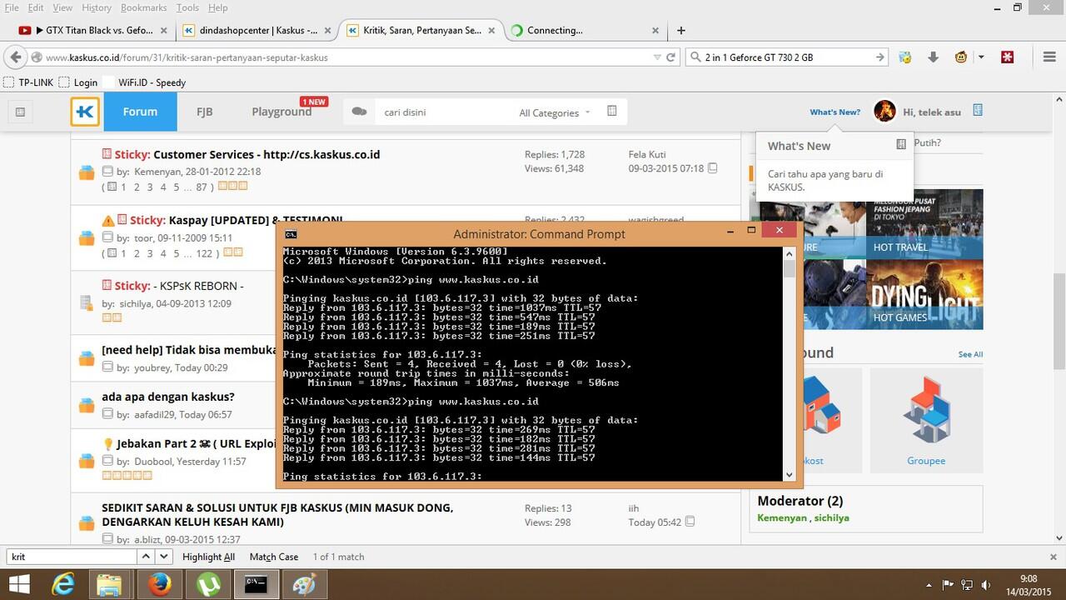
Task: Click the find-bar previous match arrow
Action: click(146, 556)
